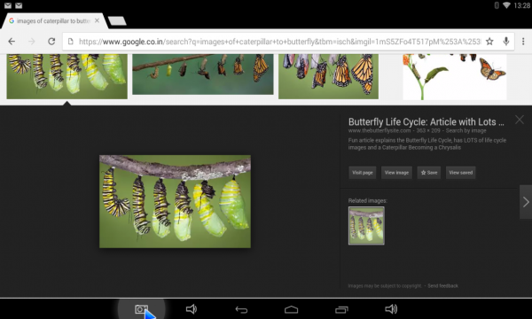The height and width of the screenshot is (319, 532).
Task: Select the selected caterpillar stages result thumbnail
Action: 67,76
